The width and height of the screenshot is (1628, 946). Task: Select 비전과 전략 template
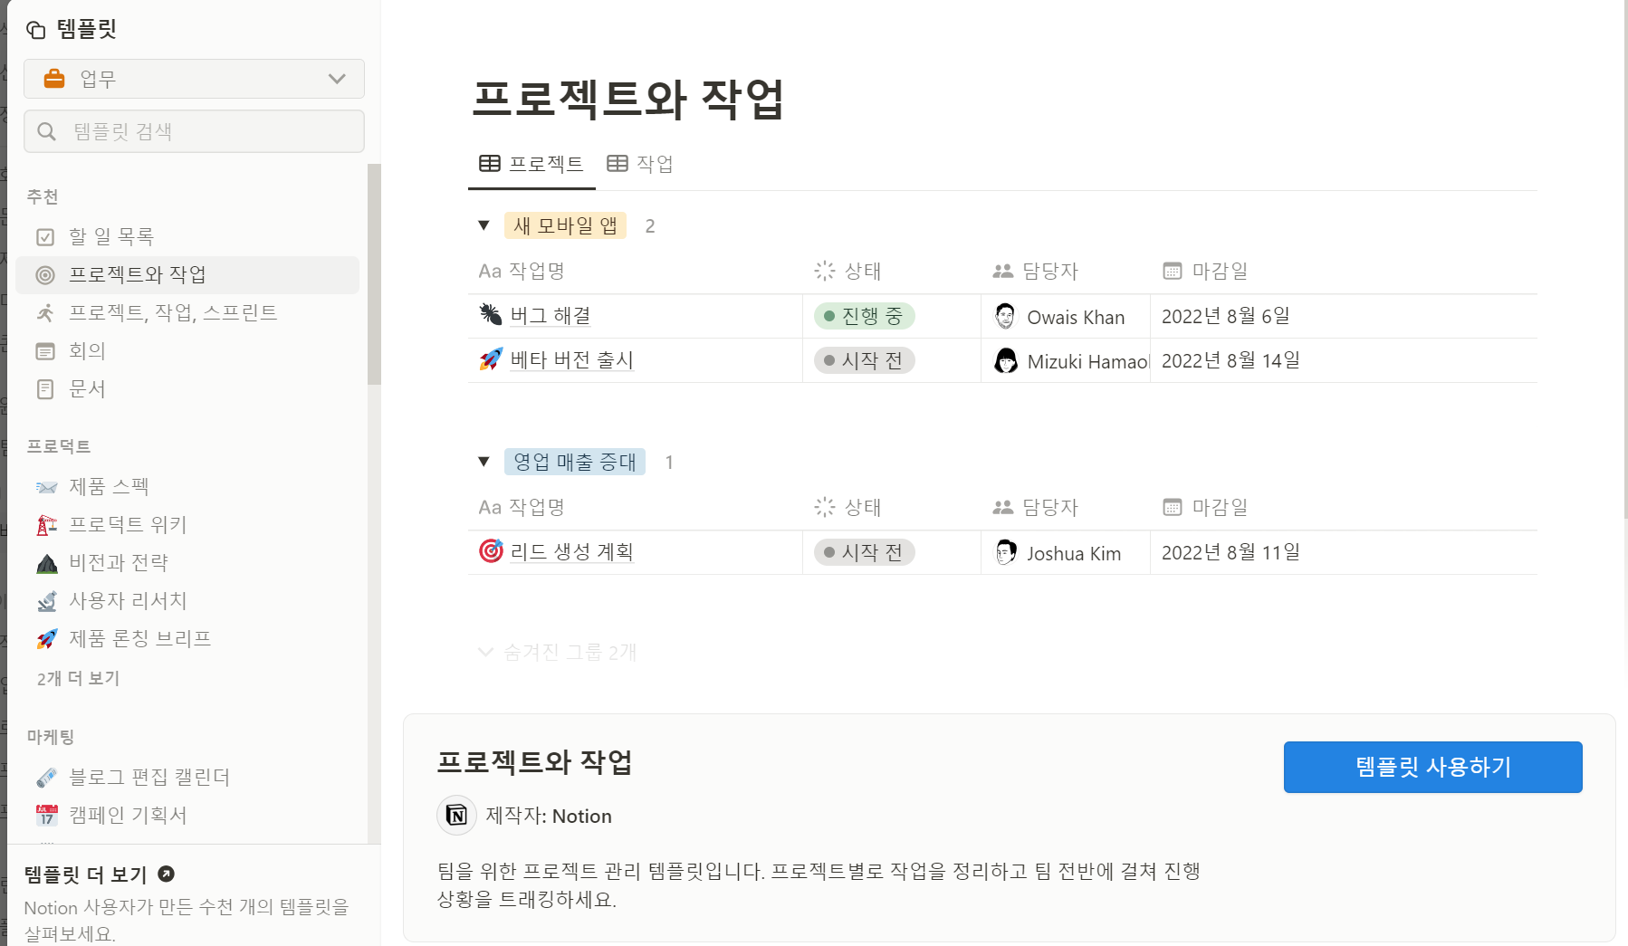pyautogui.click(x=187, y=563)
